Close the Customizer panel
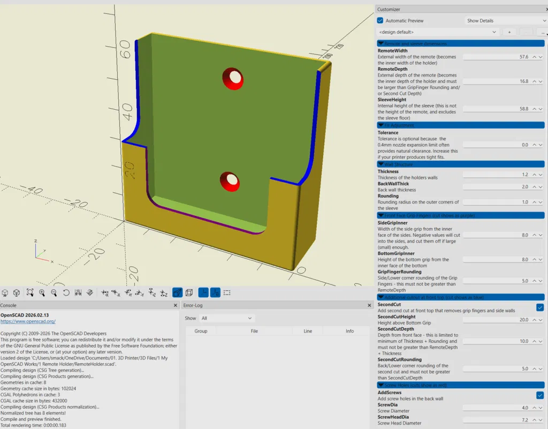 pos(546,10)
